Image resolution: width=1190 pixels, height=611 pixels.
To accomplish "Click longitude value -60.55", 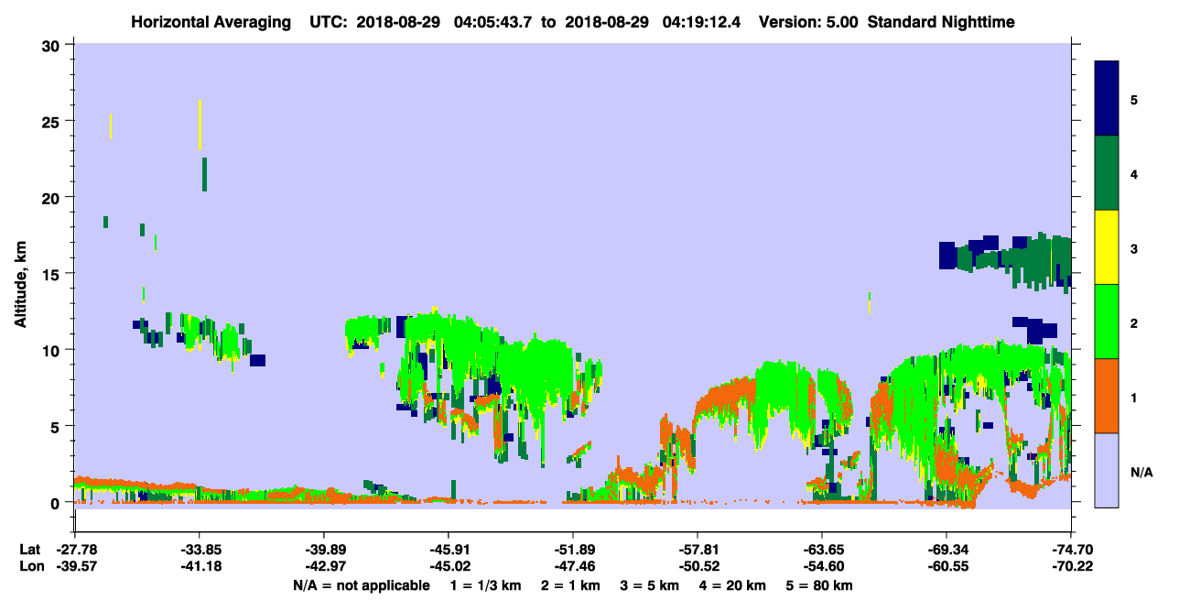I will [947, 566].
